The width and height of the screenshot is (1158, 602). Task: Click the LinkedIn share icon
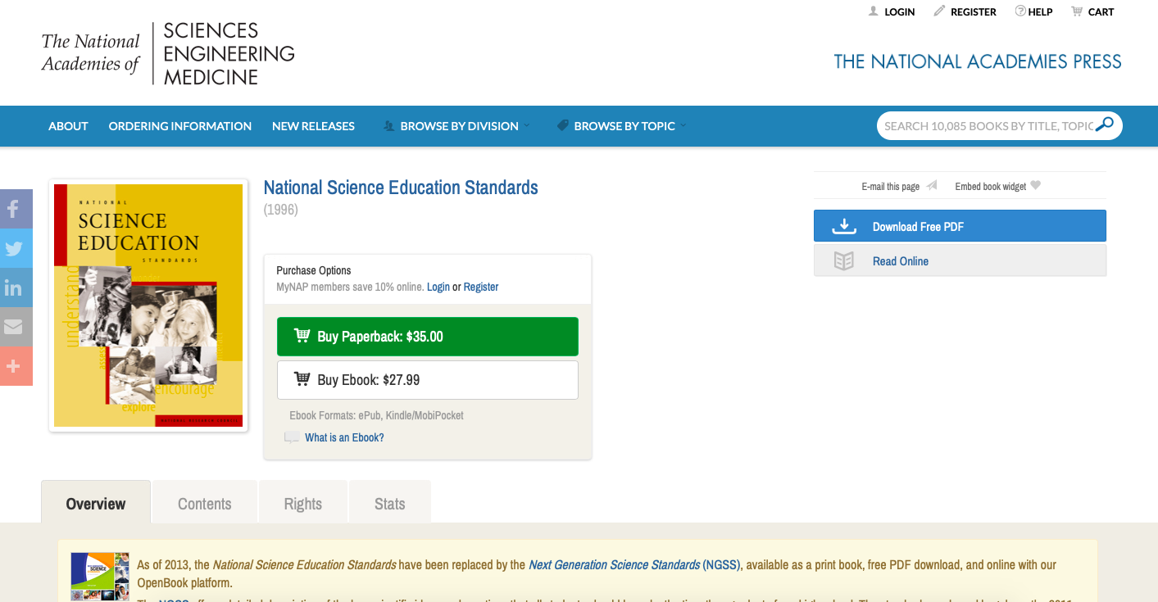click(14, 287)
